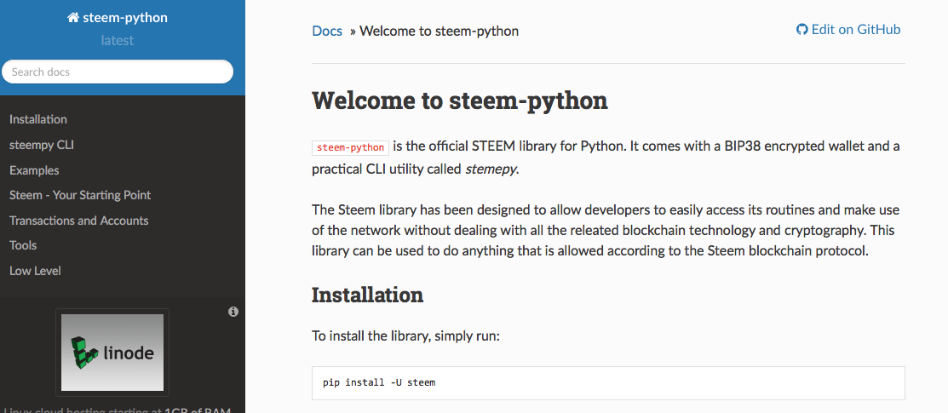This screenshot has width=948, height=413.
Task: Open the steem-python home link
Action: (118, 18)
